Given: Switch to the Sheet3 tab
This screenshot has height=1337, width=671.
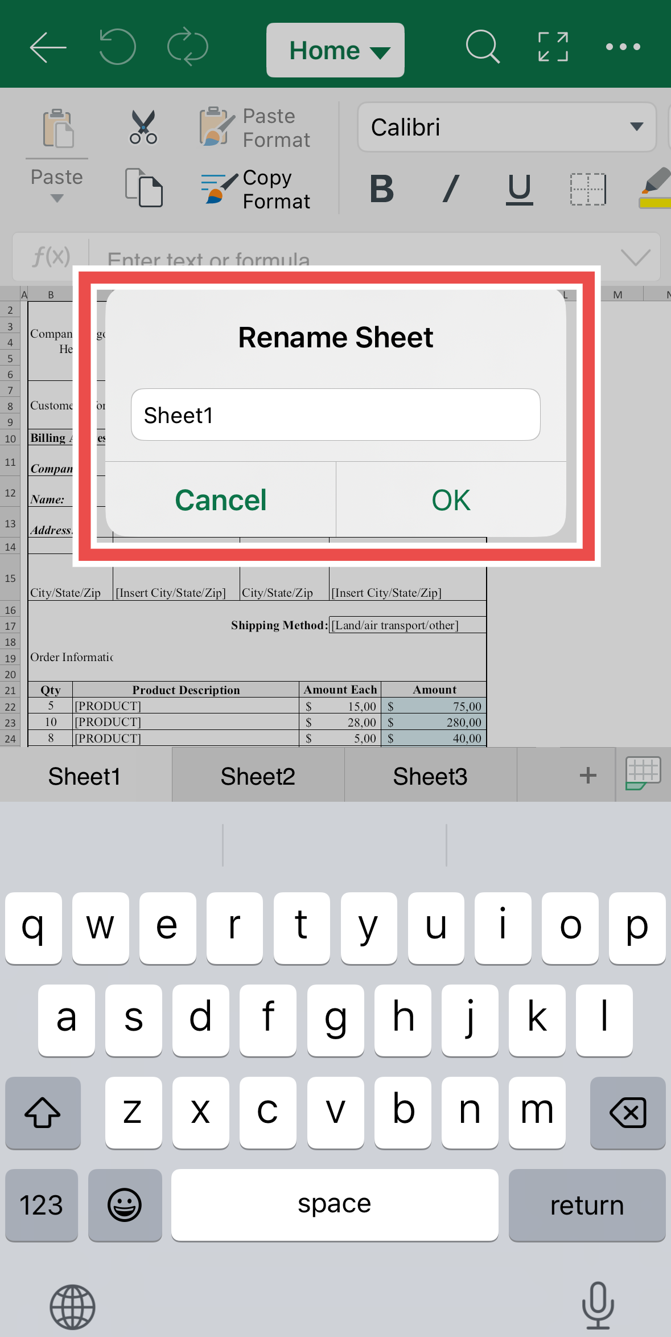Looking at the screenshot, I should (x=430, y=776).
